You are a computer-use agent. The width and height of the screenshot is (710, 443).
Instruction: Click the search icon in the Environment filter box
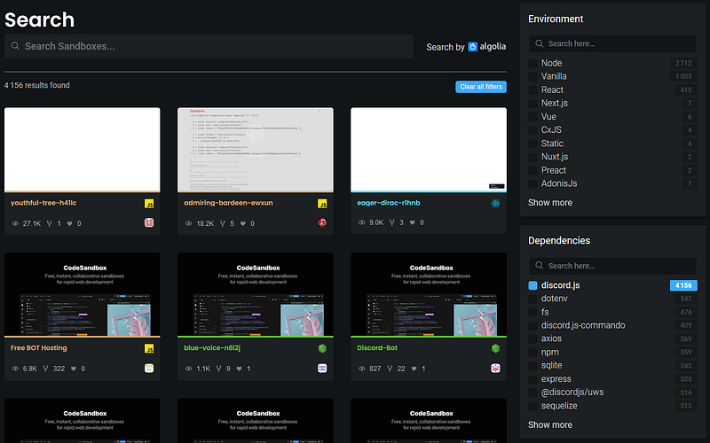pos(540,43)
